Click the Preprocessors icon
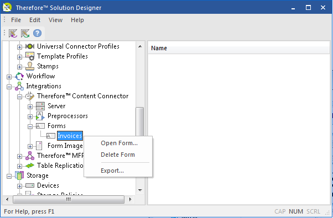Image resolution: width=333 pixels, height=218 pixels. (x=40, y=116)
